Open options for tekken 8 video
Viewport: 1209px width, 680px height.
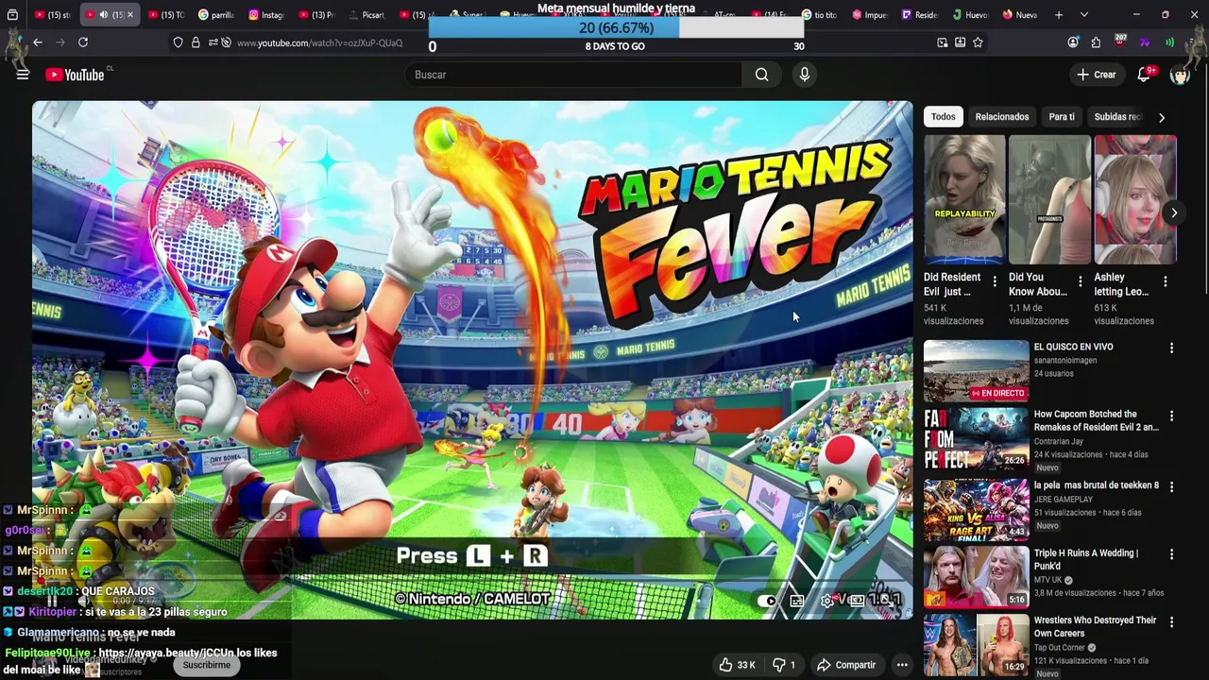click(x=1171, y=486)
